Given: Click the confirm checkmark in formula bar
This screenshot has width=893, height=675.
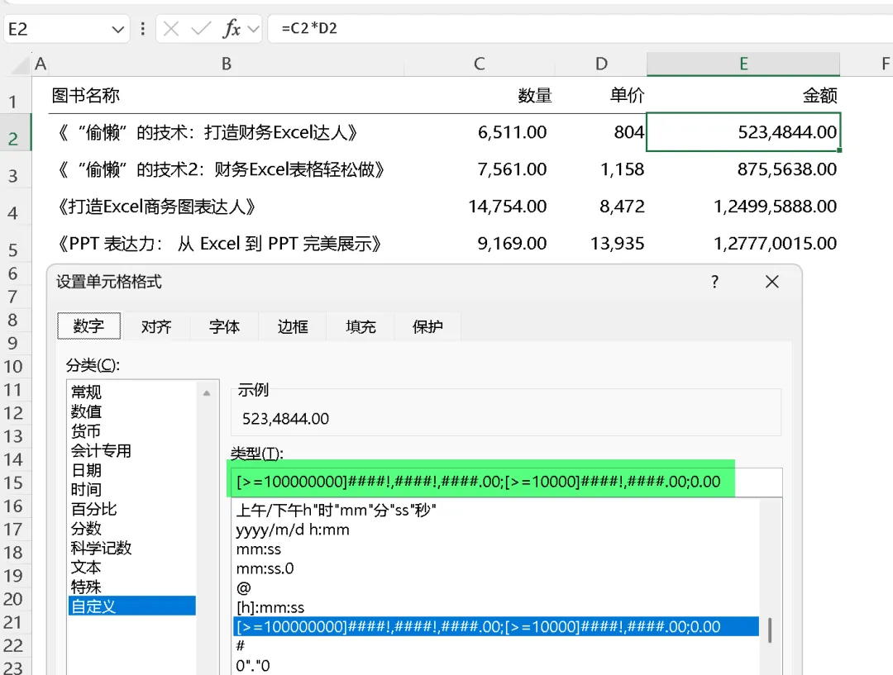Looking at the screenshot, I should point(201,28).
